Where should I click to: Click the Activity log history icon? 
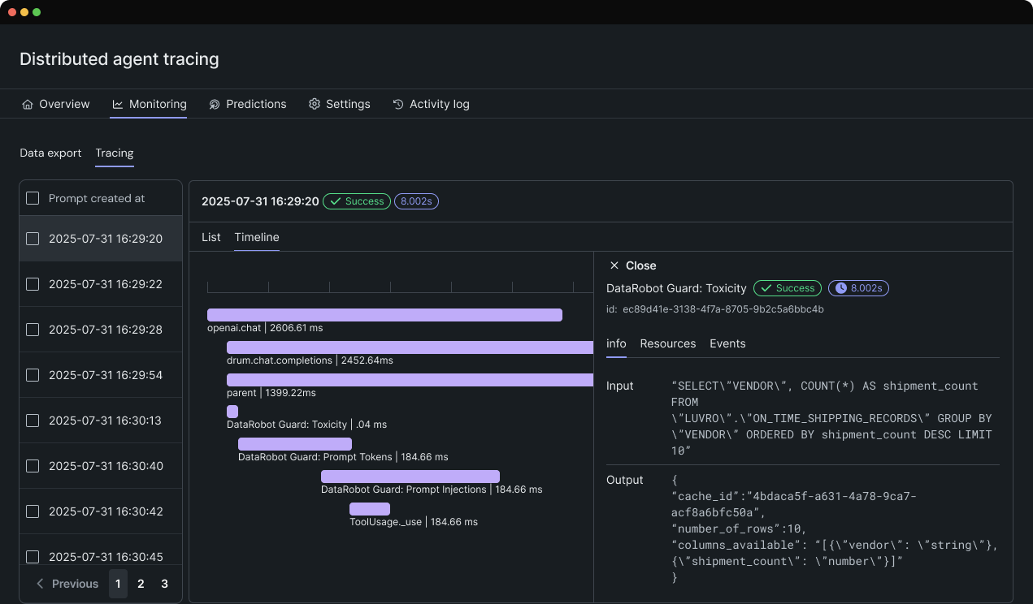click(x=398, y=105)
